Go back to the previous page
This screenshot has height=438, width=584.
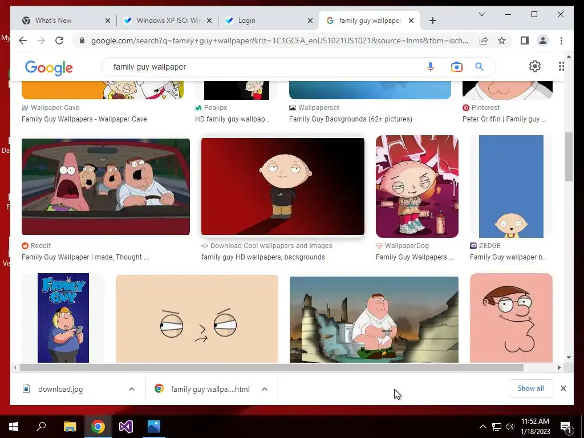tap(23, 40)
